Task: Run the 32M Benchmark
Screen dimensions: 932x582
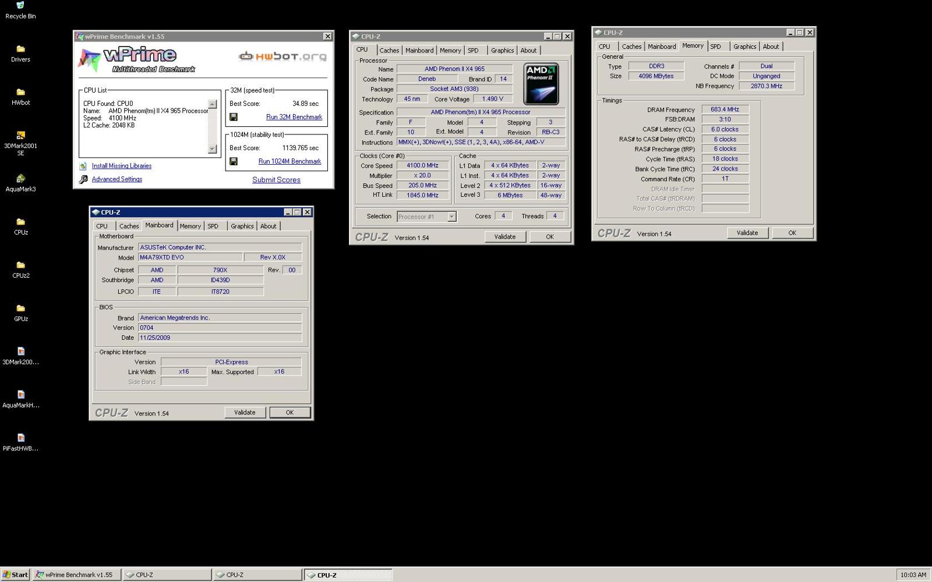Action: 294,117
